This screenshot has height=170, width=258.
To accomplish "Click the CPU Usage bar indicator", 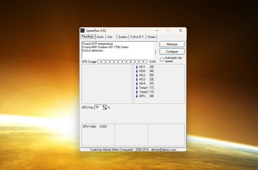I will (x=122, y=62).
